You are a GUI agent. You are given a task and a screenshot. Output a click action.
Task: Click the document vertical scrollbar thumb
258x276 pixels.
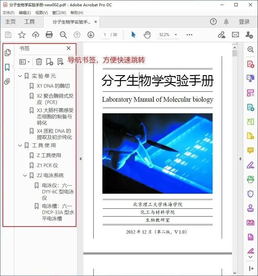pos(235,53)
